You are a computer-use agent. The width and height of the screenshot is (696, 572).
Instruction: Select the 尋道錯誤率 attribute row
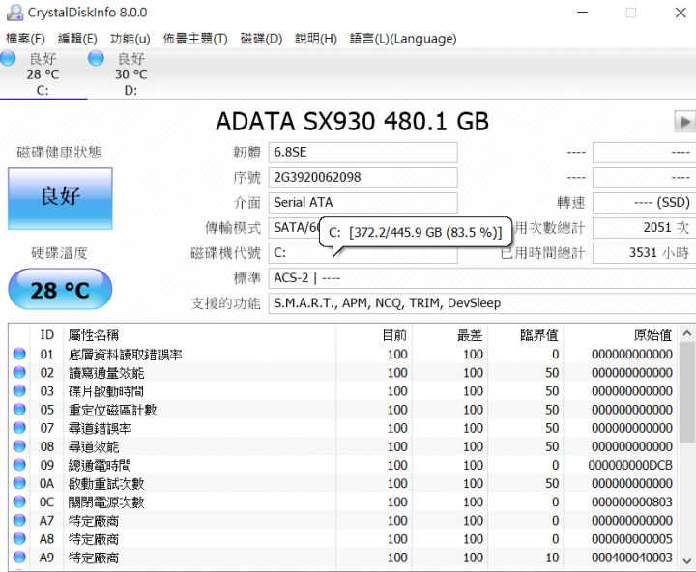(342, 428)
